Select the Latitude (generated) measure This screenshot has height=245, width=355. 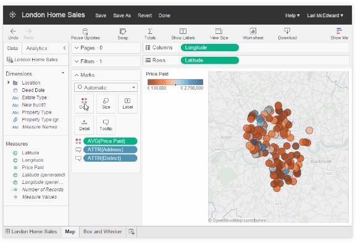tap(43, 175)
